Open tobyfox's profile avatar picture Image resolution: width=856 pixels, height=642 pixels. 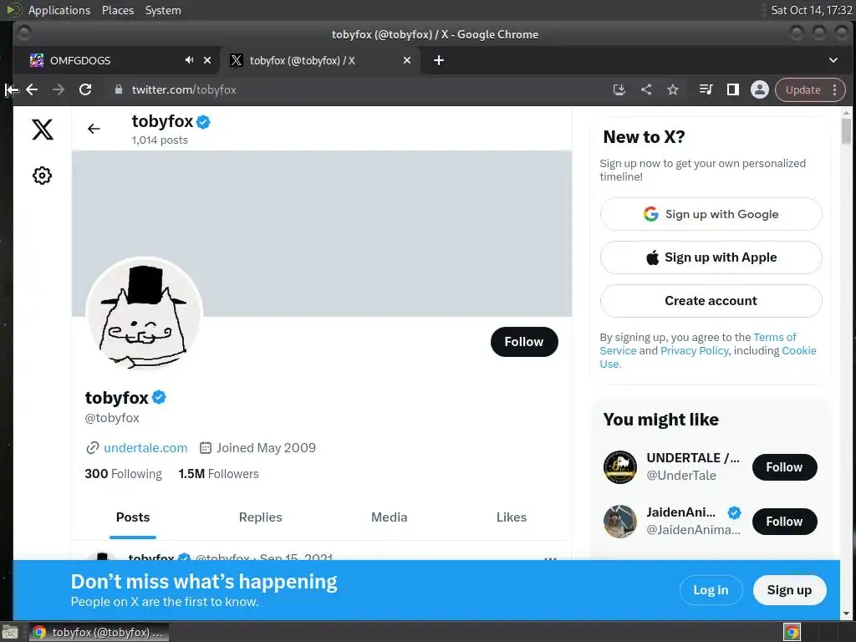145,314
